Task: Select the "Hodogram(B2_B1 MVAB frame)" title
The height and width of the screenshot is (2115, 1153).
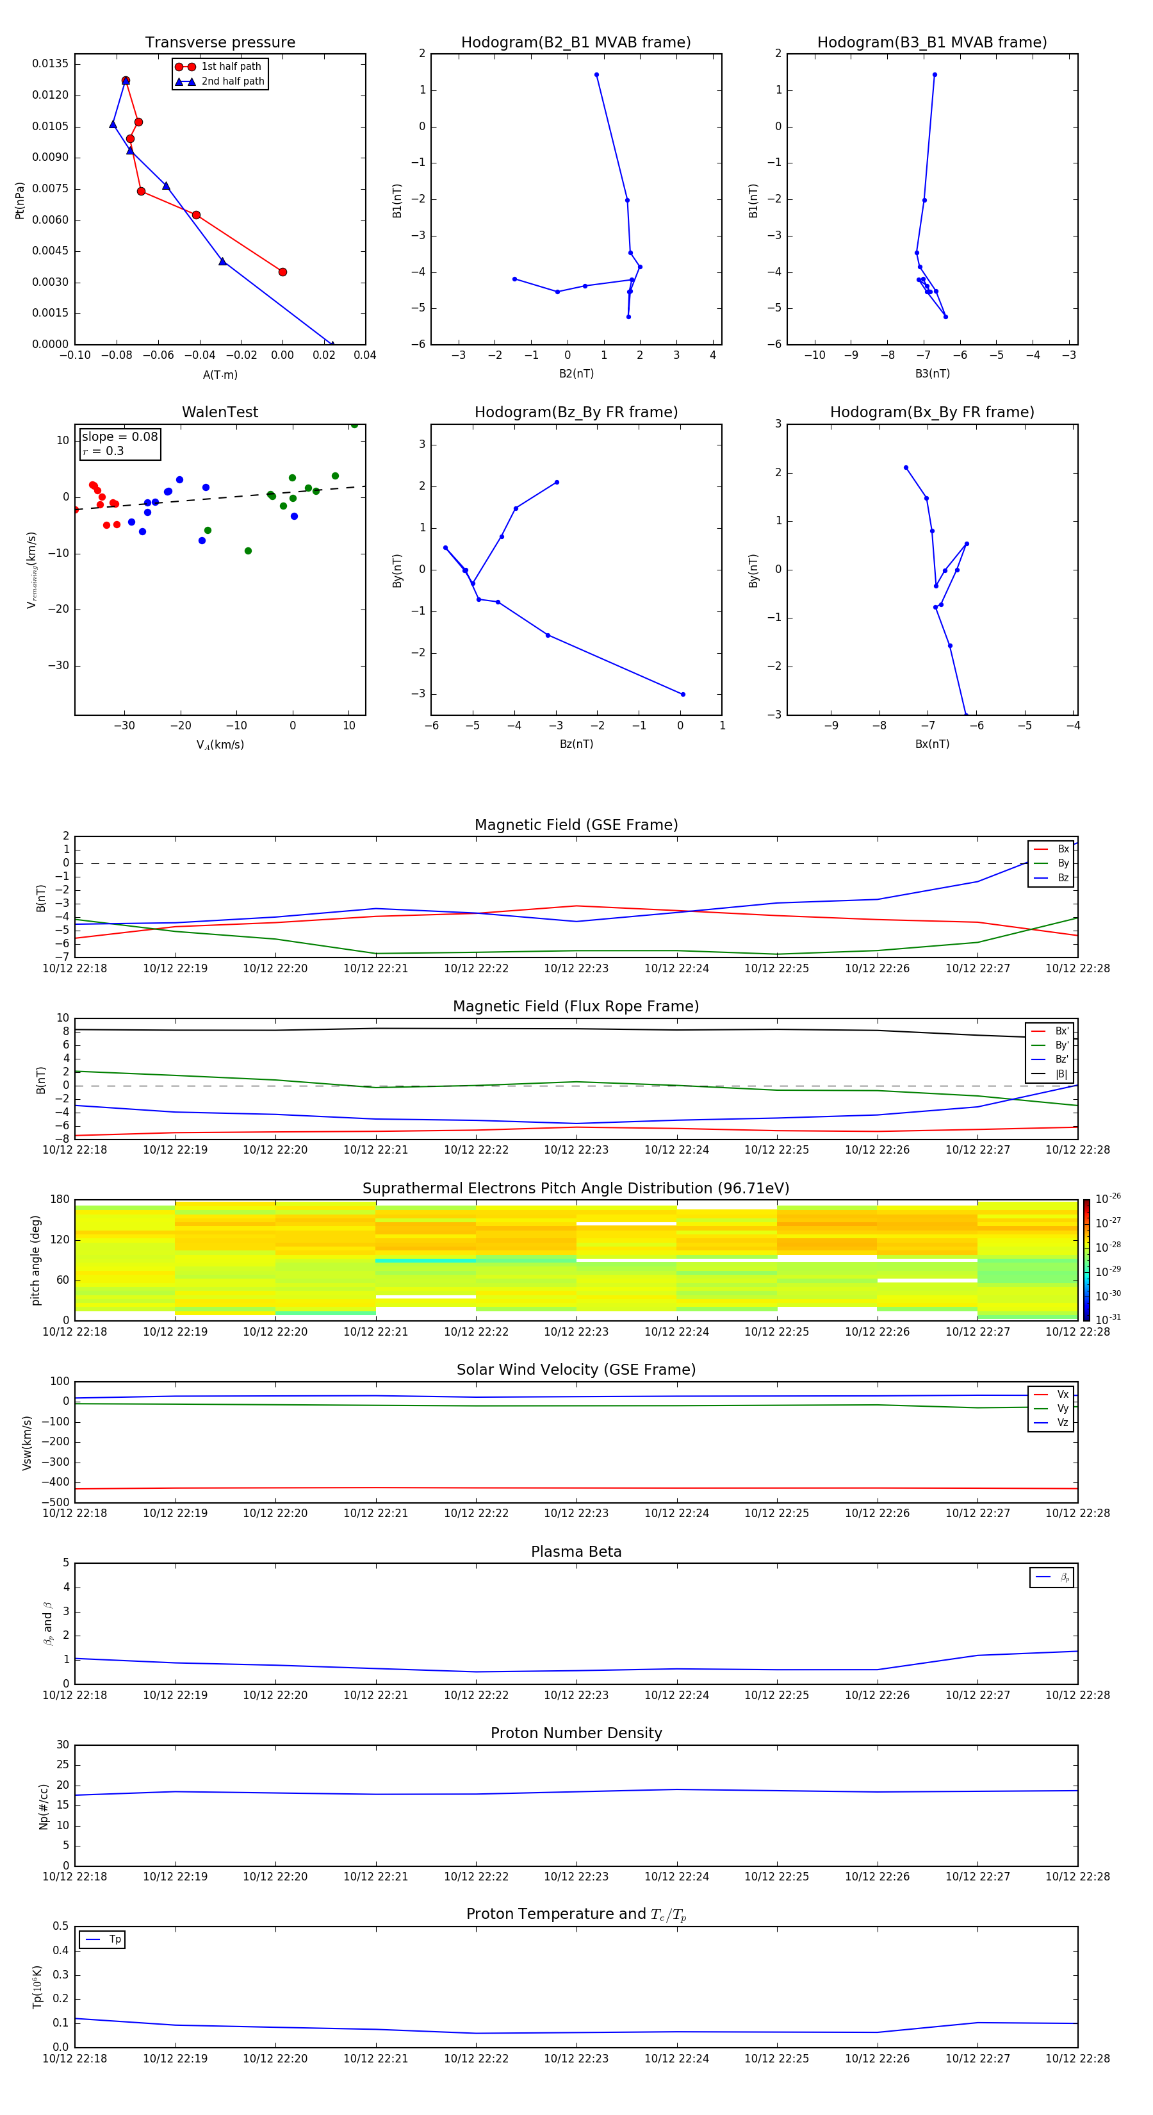Action: [x=576, y=42]
